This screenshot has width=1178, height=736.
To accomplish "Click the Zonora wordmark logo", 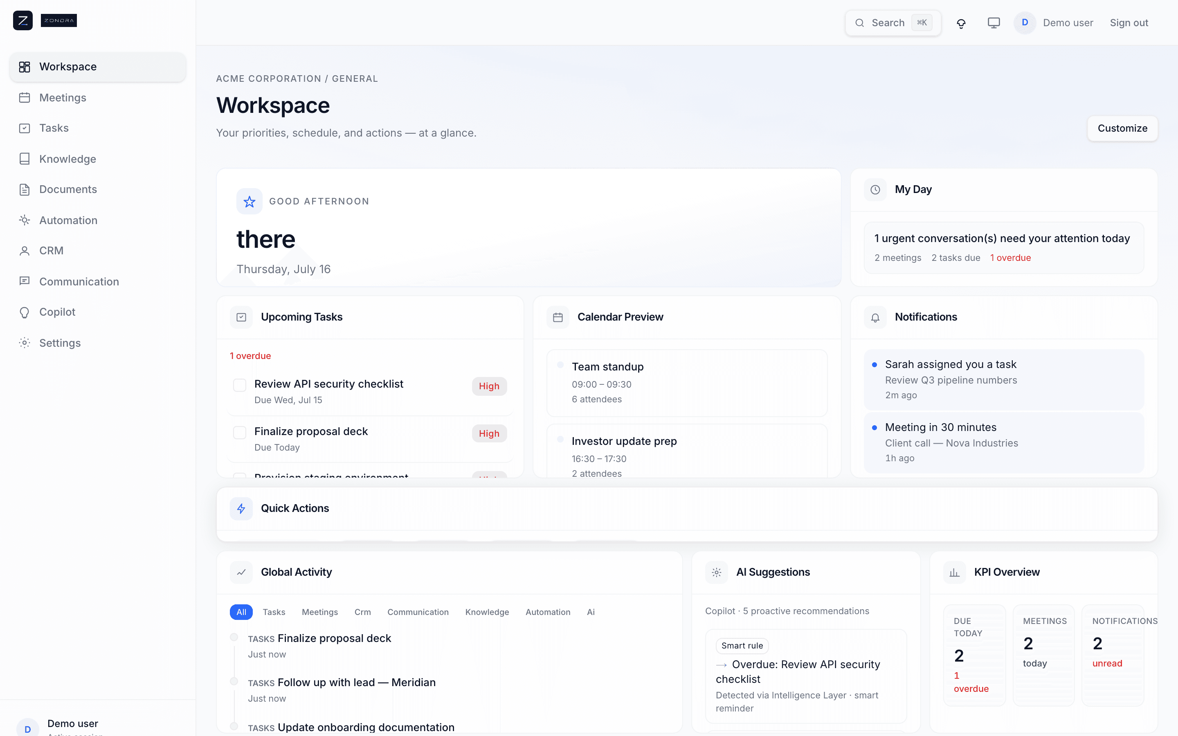I will pyautogui.click(x=59, y=20).
